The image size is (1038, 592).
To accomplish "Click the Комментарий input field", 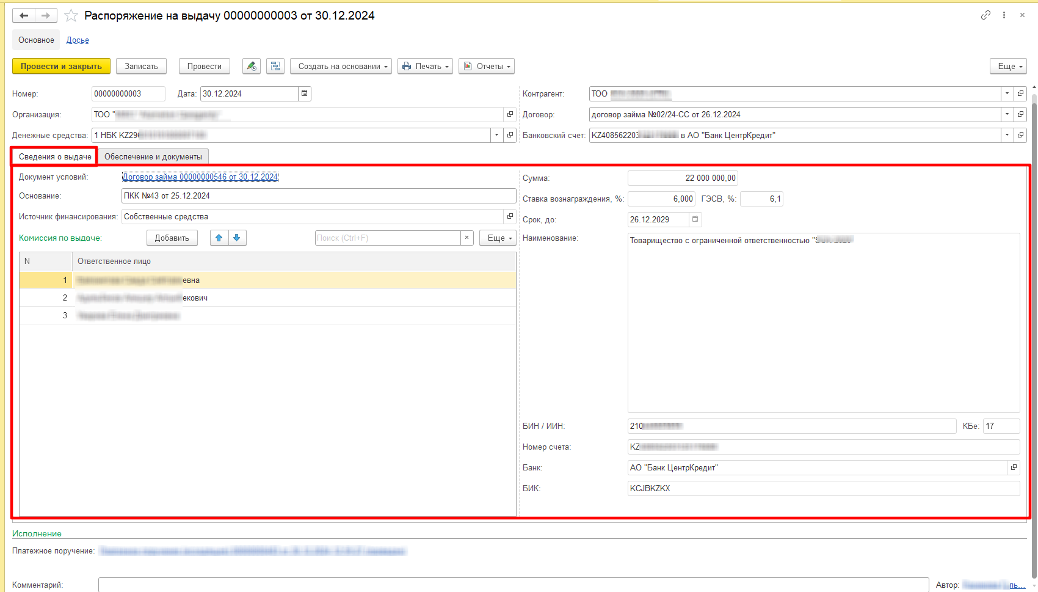I will click(x=514, y=585).
